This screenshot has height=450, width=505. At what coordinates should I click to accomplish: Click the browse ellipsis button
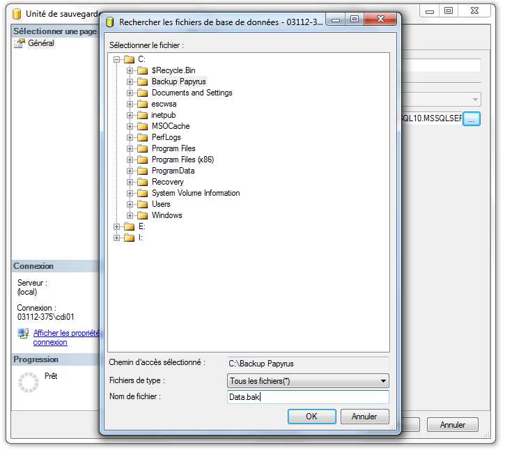click(x=472, y=119)
